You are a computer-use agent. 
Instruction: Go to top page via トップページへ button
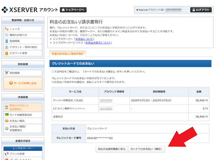(x=73, y=10)
